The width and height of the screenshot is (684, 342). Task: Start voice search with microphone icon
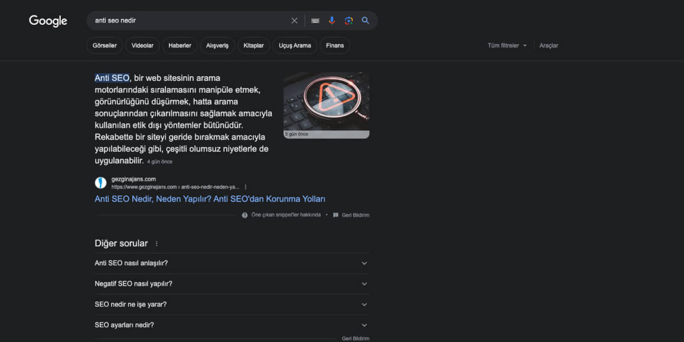point(332,21)
